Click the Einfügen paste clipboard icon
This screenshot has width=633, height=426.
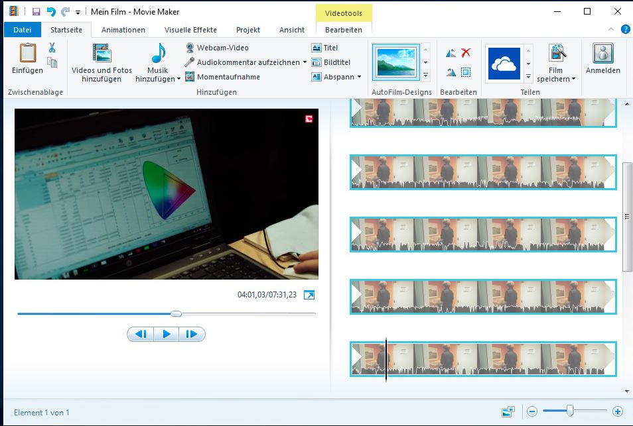pos(27,53)
